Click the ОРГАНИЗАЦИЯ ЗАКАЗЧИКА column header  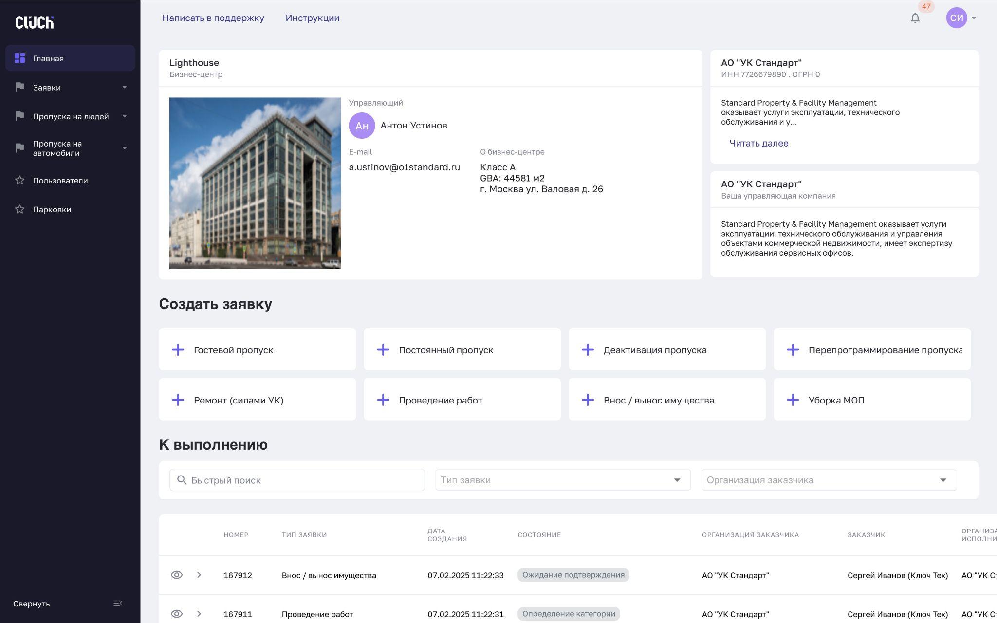coord(750,535)
